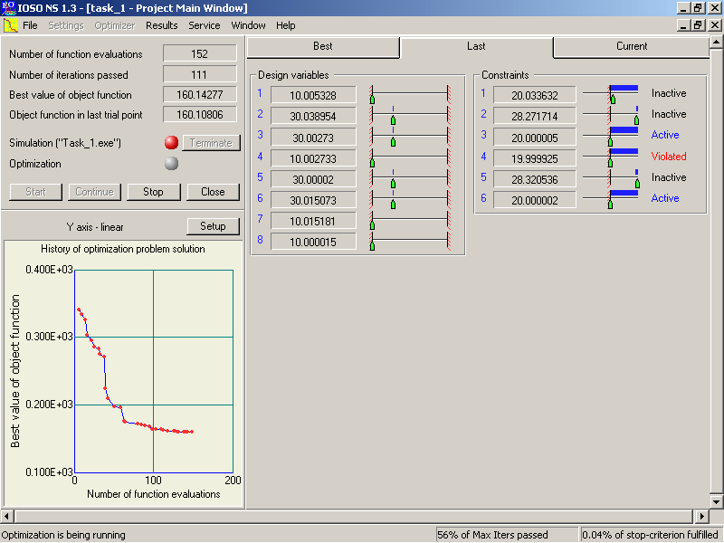Open the Results menu

[162, 25]
